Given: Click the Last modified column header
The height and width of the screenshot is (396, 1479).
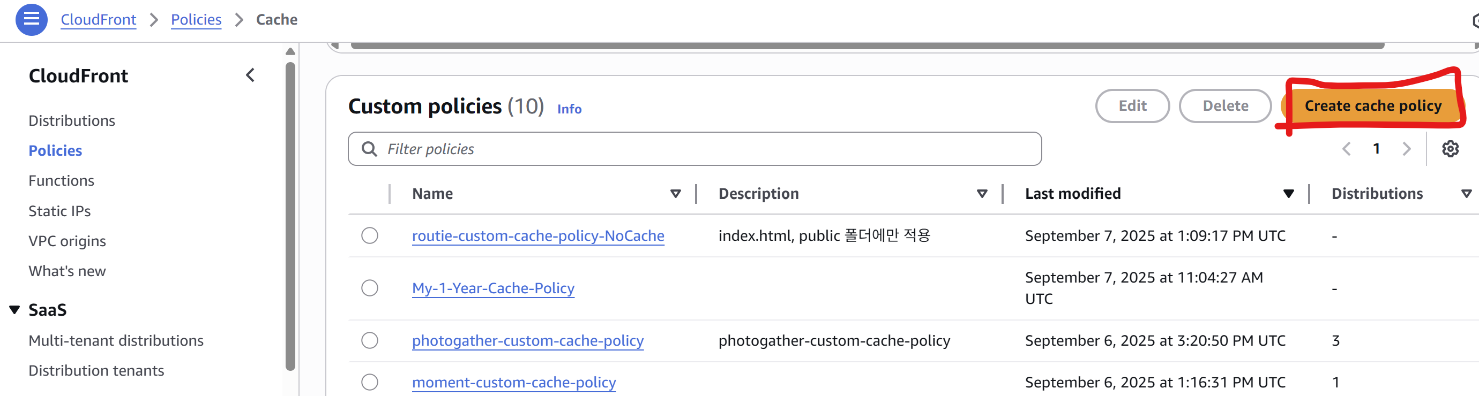Looking at the screenshot, I should tap(1072, 194).
